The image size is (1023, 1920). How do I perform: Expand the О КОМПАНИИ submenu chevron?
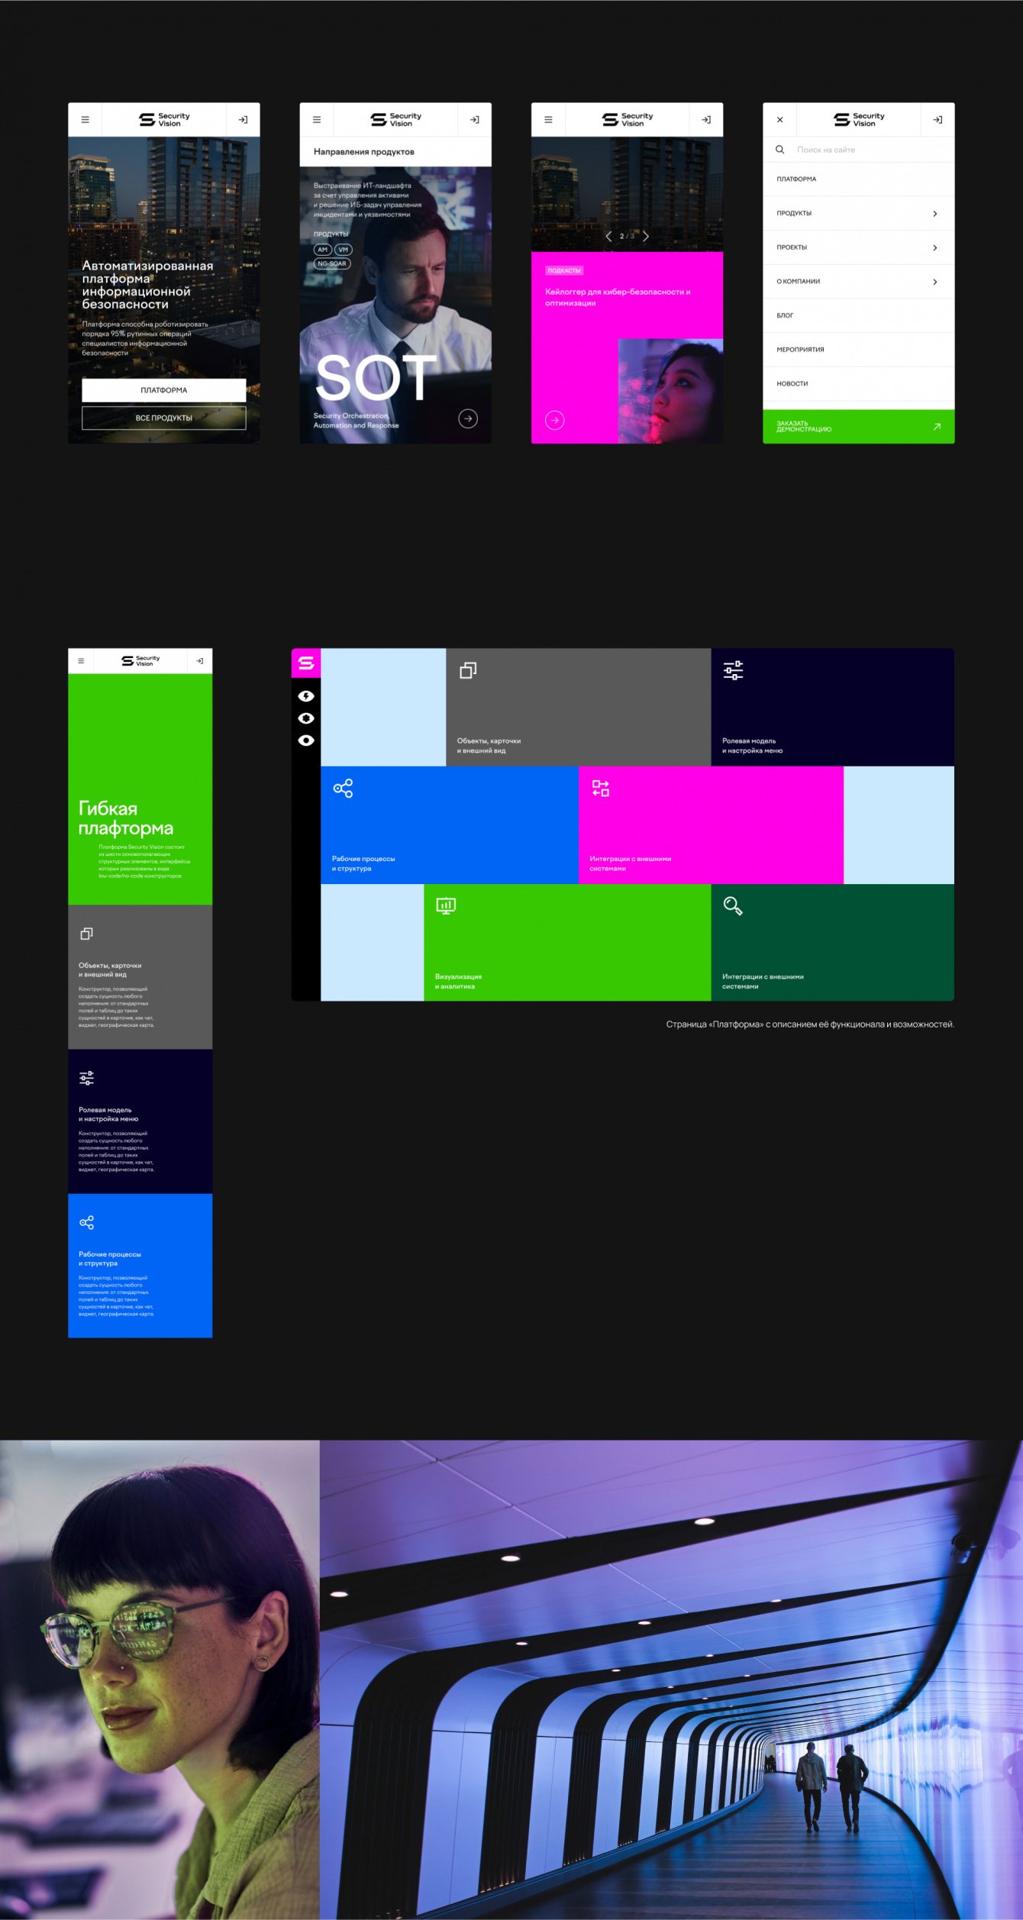point(935,282)
